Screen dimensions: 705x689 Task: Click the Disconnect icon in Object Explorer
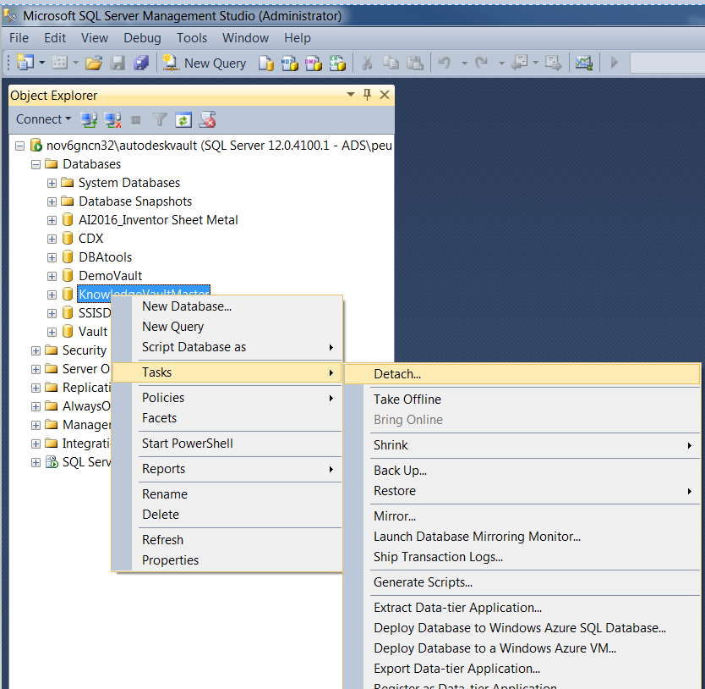112,119
